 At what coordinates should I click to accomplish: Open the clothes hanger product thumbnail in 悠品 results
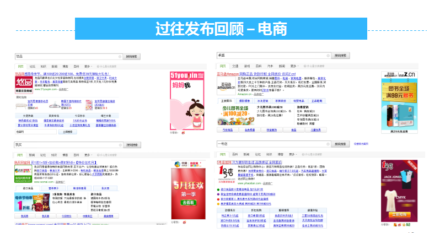55,105
